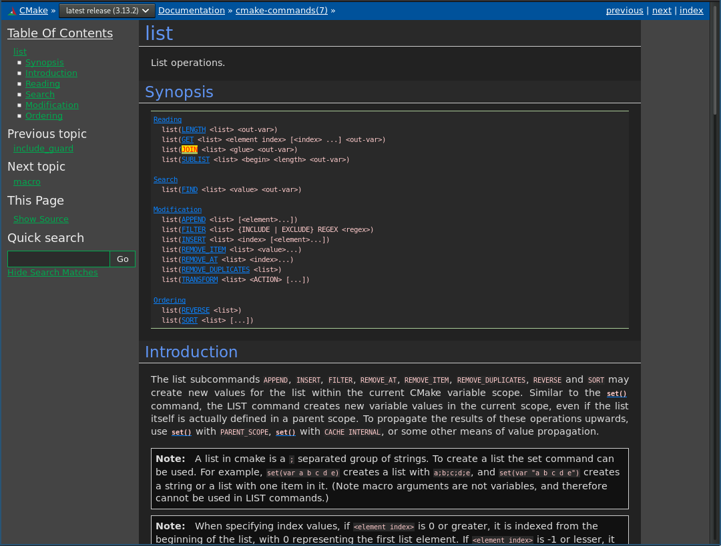Click the 'This Page' sidebar heading
This screenshot has width=721, height=546.
click(x=35, y=201)
